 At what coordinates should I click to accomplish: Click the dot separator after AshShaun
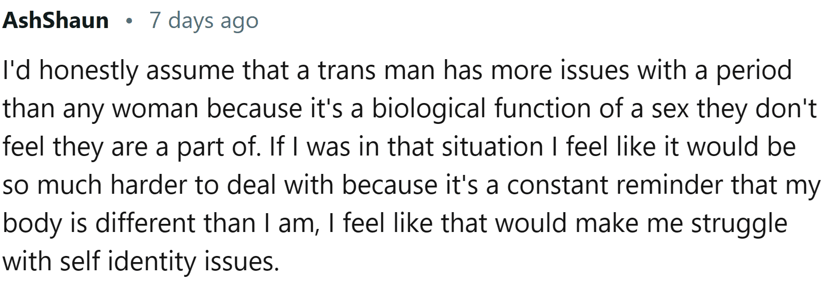coord(129,22)
